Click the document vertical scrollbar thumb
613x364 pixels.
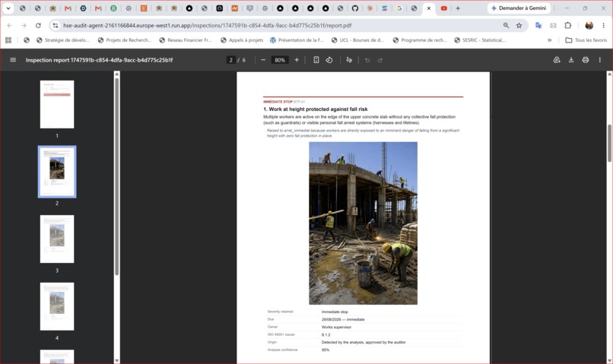[609, 143]
